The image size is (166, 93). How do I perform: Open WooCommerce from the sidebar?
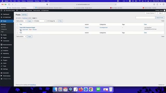click(7, 45)
